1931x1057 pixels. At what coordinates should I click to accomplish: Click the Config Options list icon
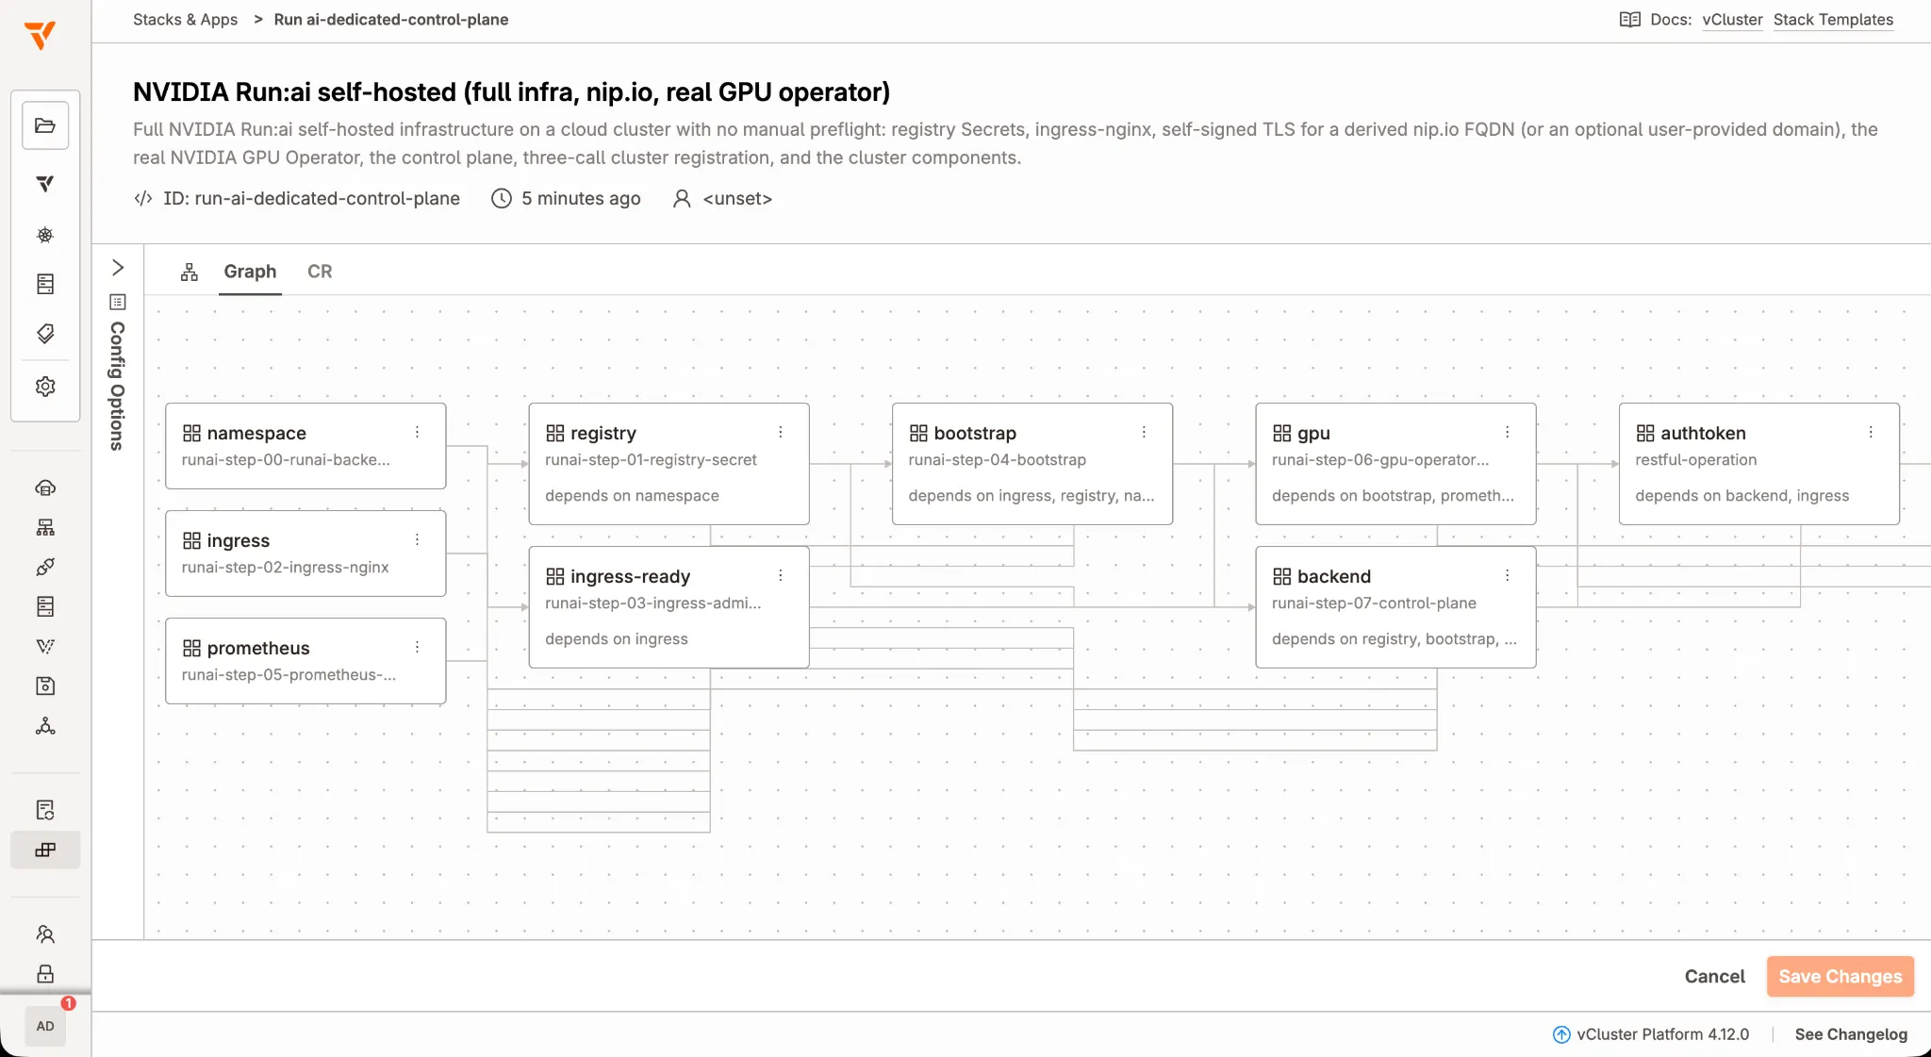click(118, 302)
